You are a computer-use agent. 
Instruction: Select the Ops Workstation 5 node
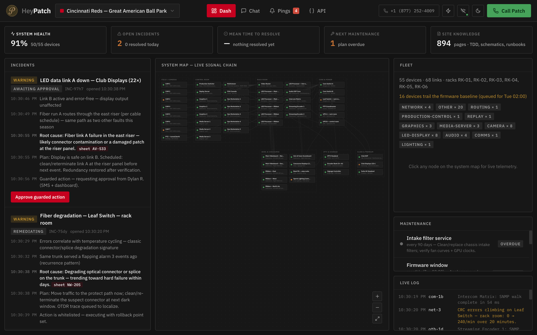click(x=236, y=130)
